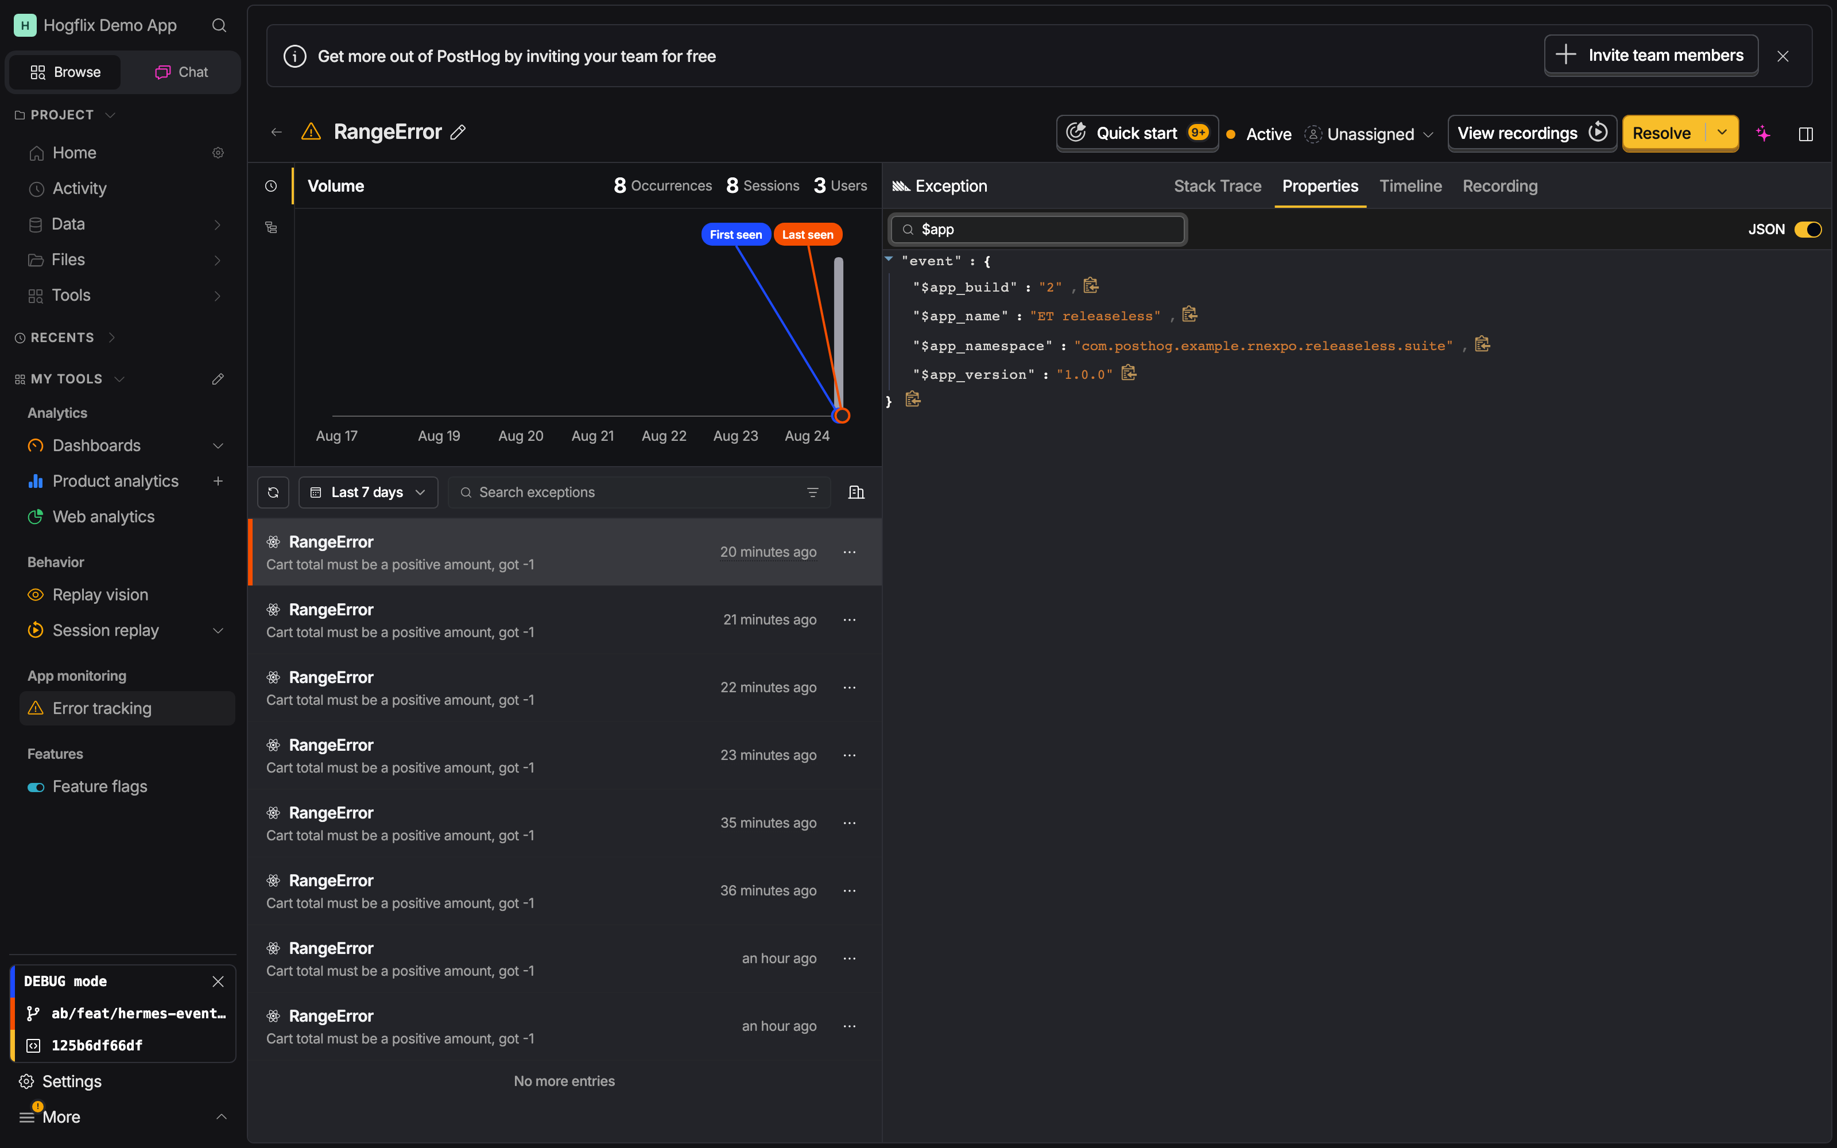1837x1148 pixels.
Task: Copy the $app_build value
Action: click(1091, 285)
